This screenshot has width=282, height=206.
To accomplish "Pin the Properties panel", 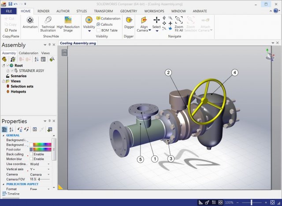I will coord(49,121).
